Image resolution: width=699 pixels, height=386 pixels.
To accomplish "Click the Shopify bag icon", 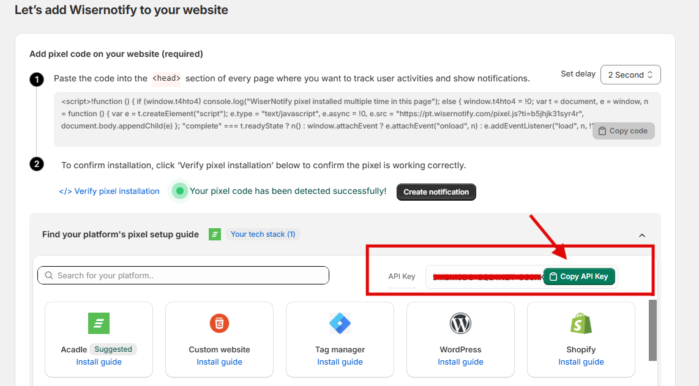I will [581, 323].
